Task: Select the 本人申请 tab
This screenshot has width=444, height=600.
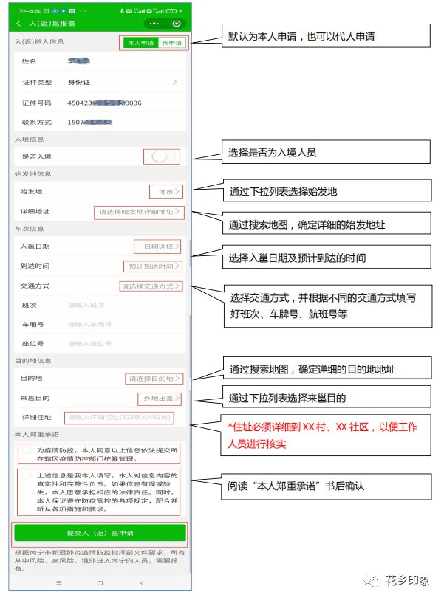Action: [140, 43]
